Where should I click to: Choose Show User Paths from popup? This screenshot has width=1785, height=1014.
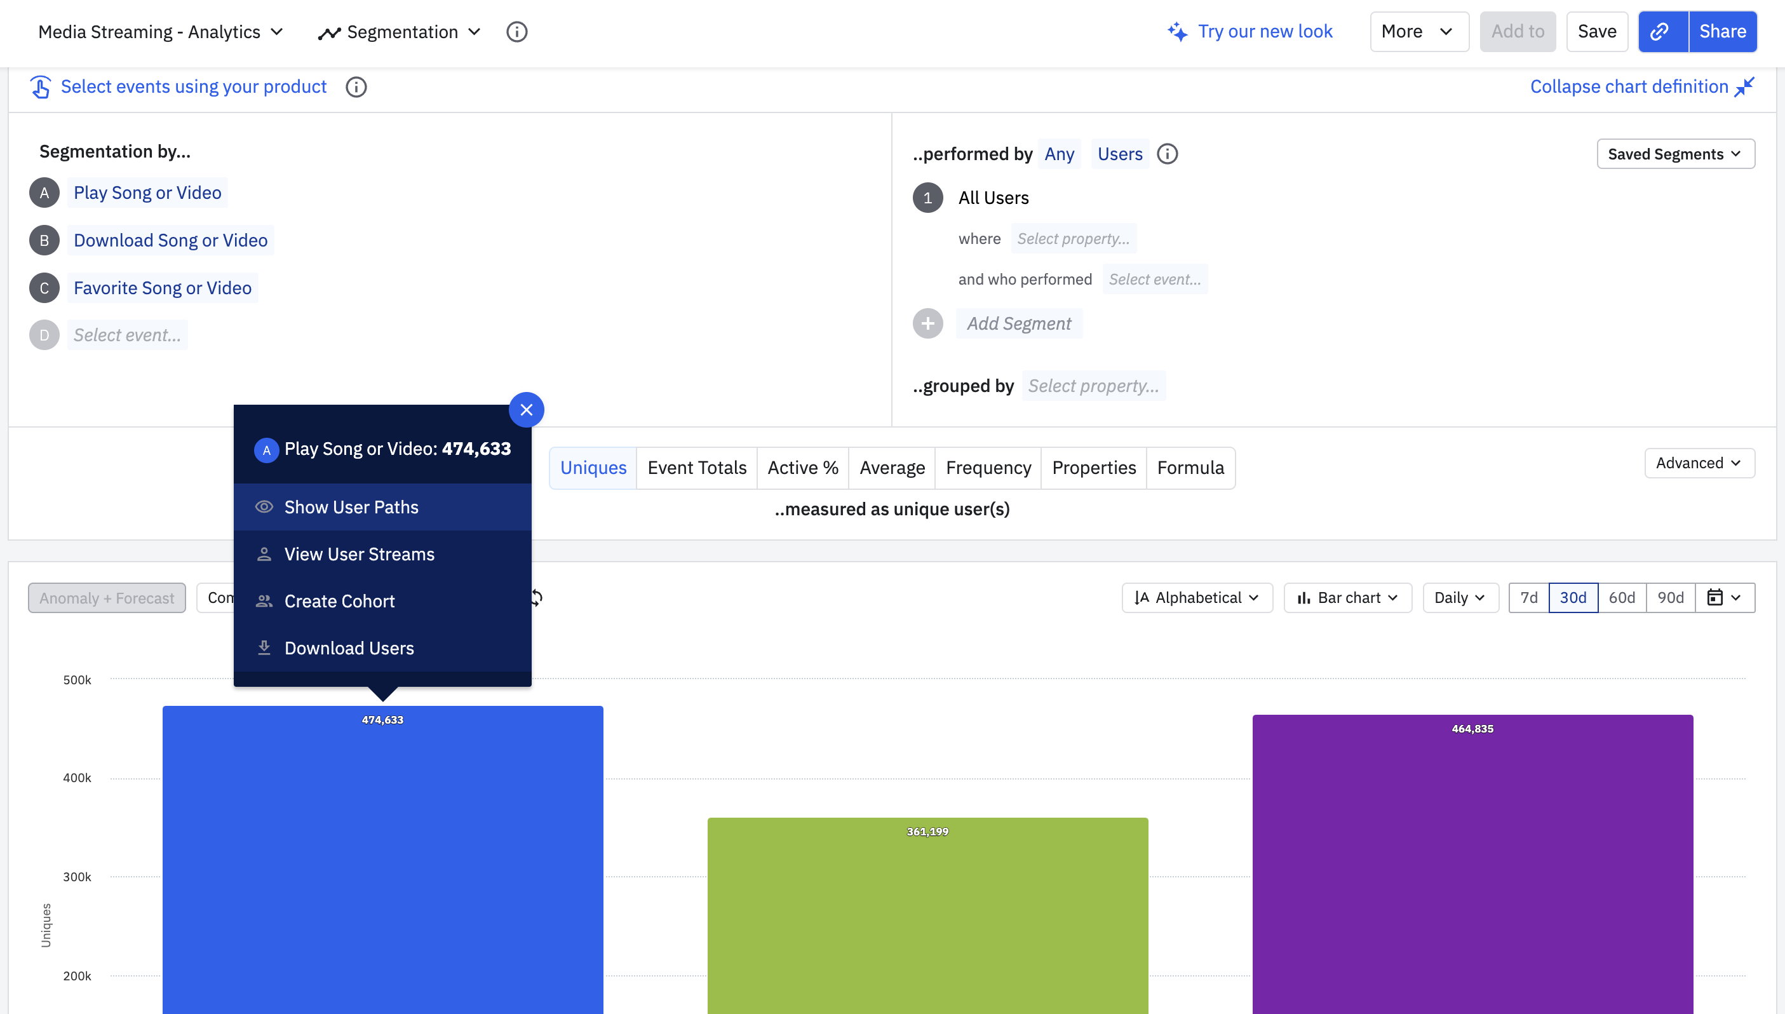coord(351,507)
